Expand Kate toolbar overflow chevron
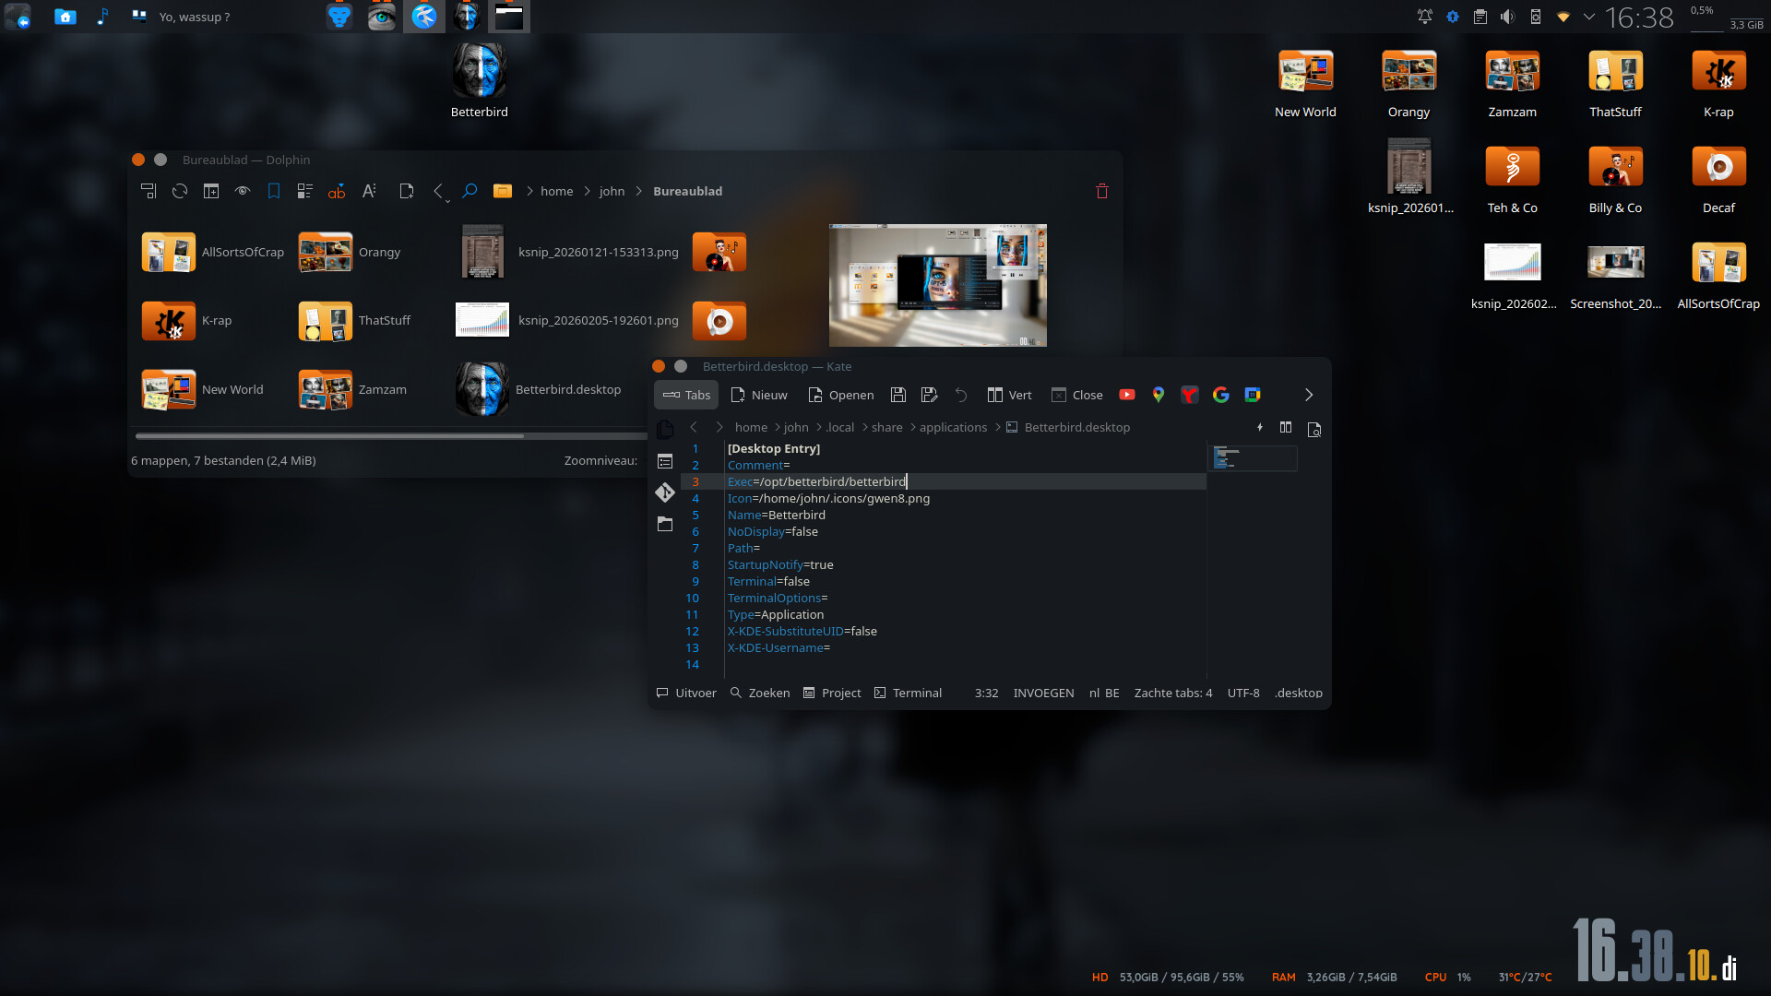Viewport: 1771px width, 996px height. 1308,395
